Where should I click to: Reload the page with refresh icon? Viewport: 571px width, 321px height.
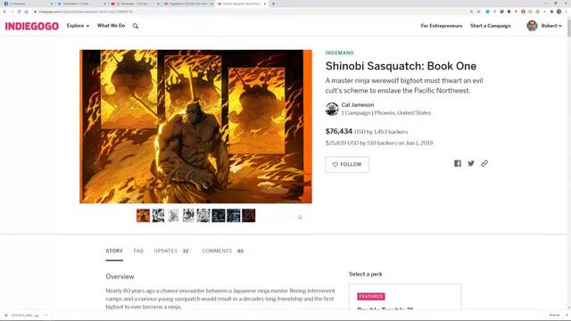click(19, 12)
